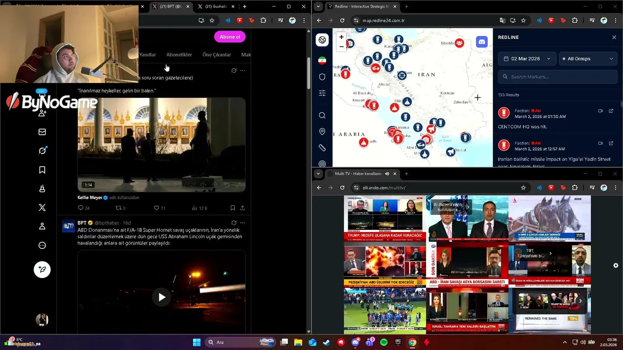Open Grok icon in X sidebar
Screen dimensions: 623x350
(x=42, y=151)
